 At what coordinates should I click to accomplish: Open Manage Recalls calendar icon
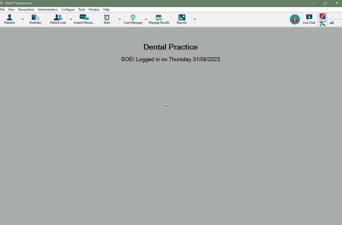click(159, 19)
